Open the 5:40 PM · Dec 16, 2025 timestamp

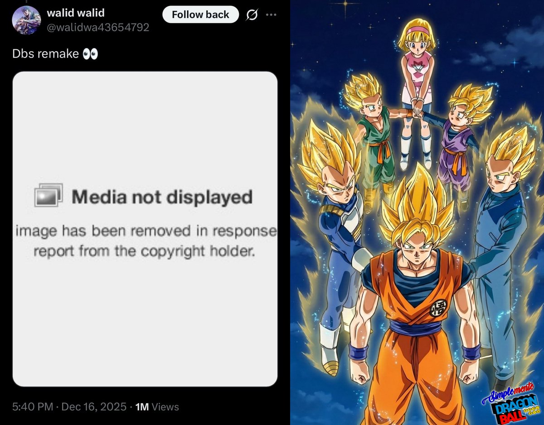[x=69, y=406]
